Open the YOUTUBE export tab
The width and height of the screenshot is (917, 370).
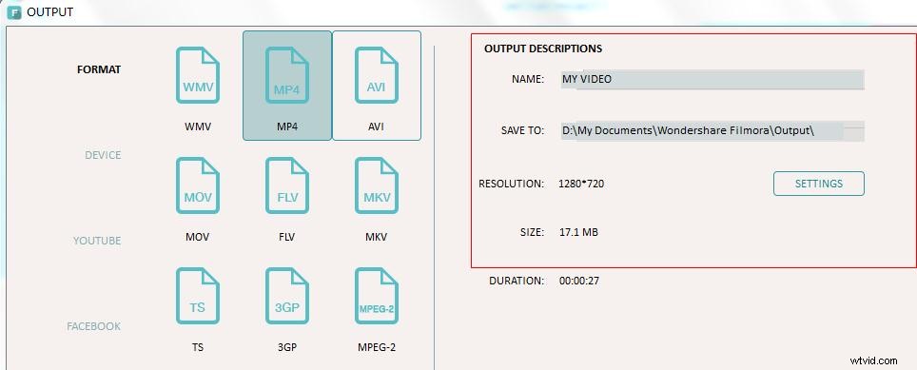[97, 241]
